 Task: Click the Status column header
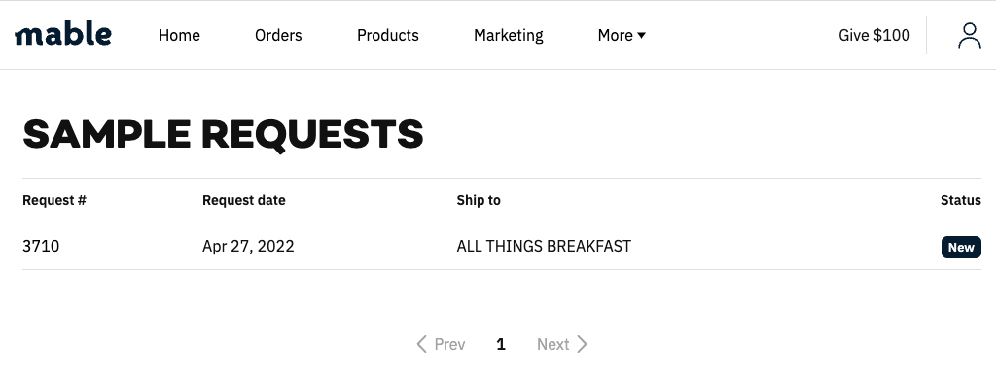coord(960,201)
